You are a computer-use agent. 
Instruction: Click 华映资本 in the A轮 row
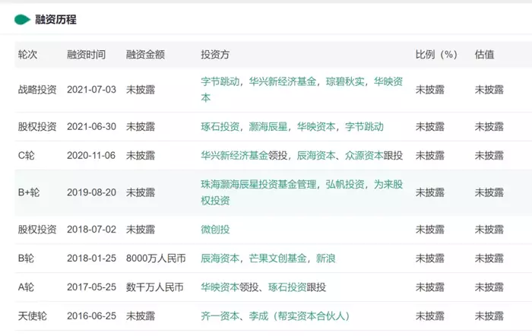click(x=220, y=287)
